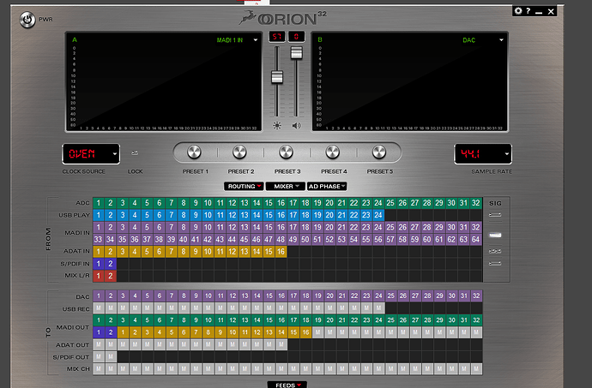Select MADI OUT blue slot 2

point(111,332)
